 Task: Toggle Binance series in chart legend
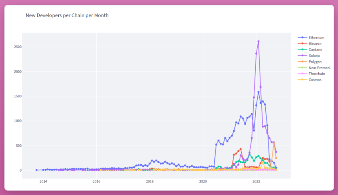[309, 43]
